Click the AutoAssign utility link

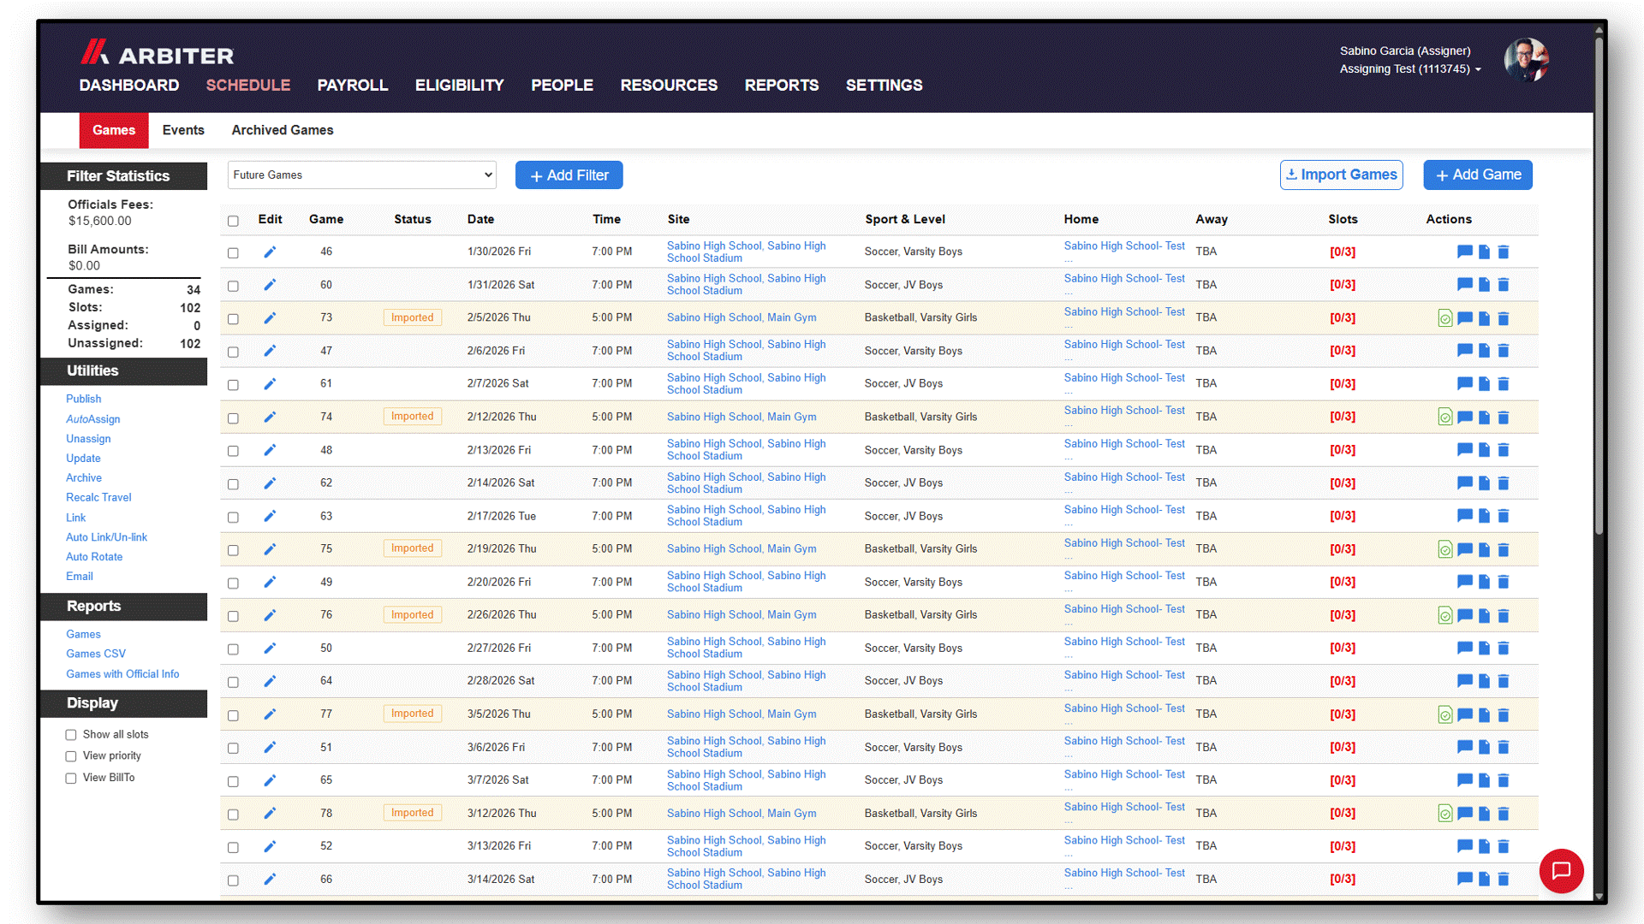click(93, 419)
